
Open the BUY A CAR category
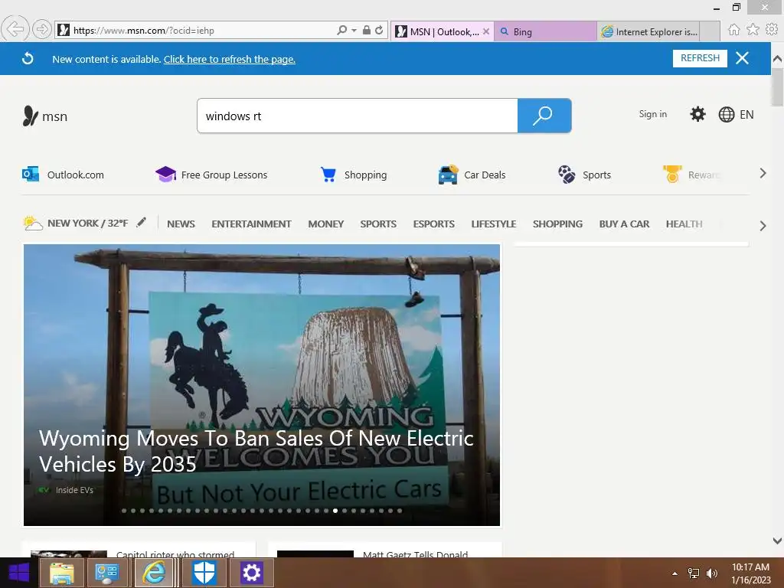[x=624, y=224]
